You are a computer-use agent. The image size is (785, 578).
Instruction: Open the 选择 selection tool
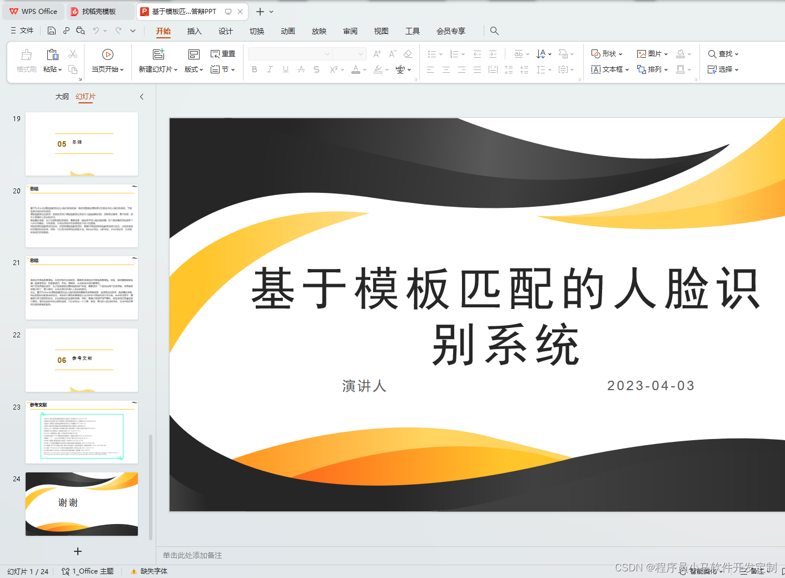[722, 69]
